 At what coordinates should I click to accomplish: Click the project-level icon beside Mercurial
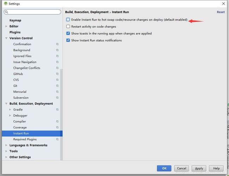coord(57,92)
